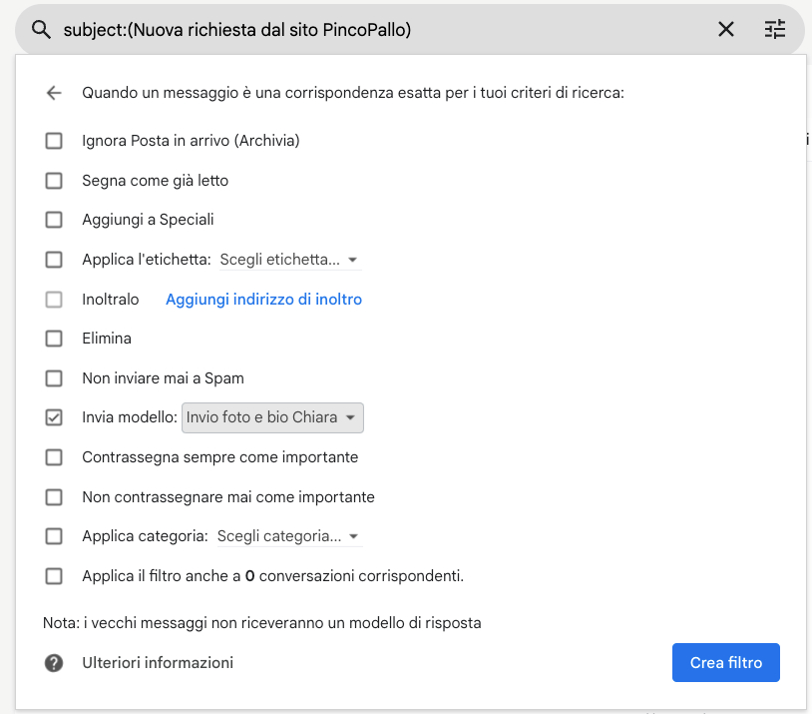This screenshot has width=812, height=714.
Task: Go back using the left arrow
Action: point(54,93)
